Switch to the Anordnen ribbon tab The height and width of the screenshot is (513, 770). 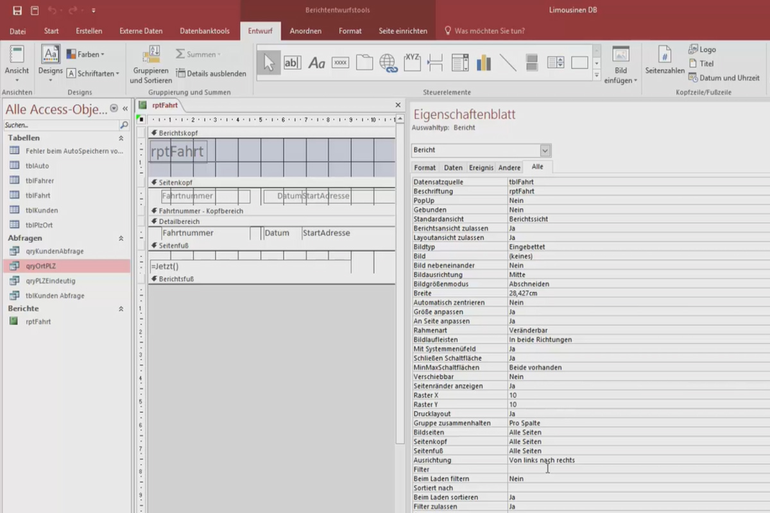point(305,31)
